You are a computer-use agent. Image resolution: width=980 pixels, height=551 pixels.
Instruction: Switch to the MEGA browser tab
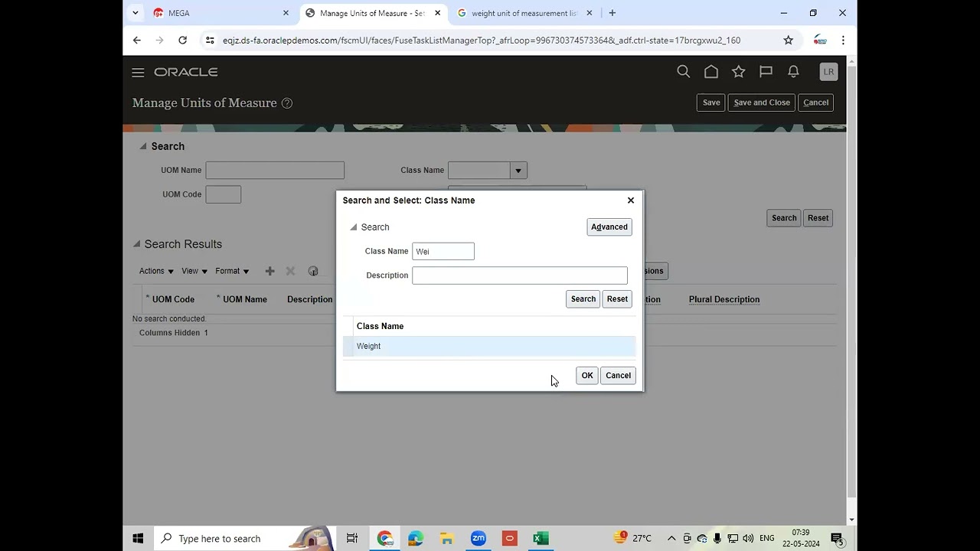tap(222, 13)
